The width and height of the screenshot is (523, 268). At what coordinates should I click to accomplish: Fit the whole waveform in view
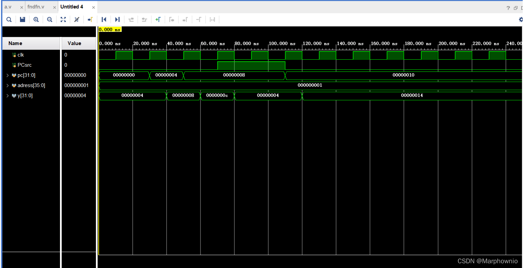coord(63,20)
